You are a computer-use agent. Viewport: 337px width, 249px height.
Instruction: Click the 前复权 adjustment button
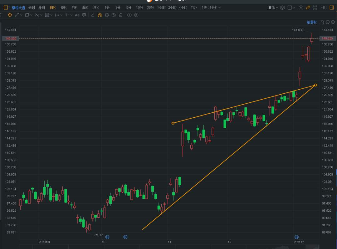point(312,22)
